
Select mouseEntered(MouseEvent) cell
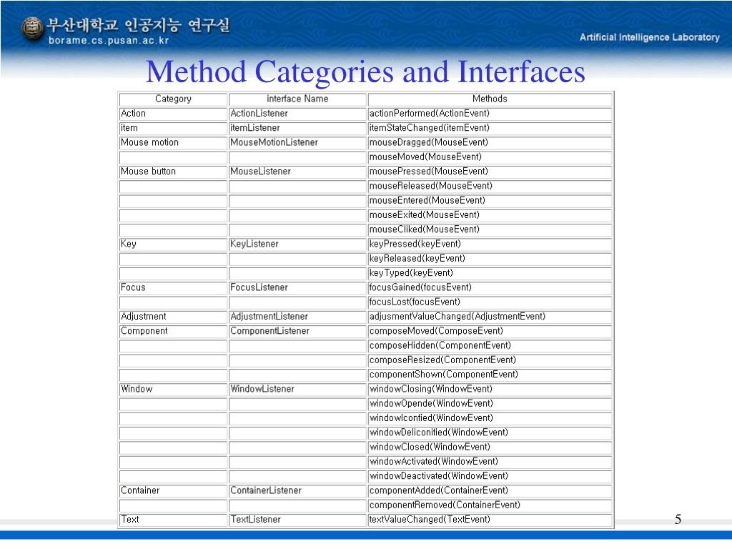[490, 201]
